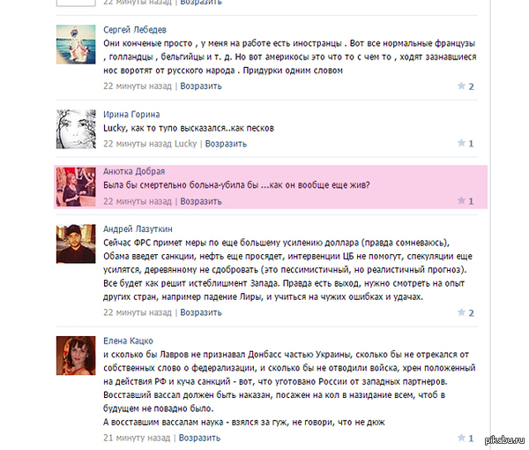Visit Анютка Добрая's profile via name
The image size is (529, 450).
point(134,171)
